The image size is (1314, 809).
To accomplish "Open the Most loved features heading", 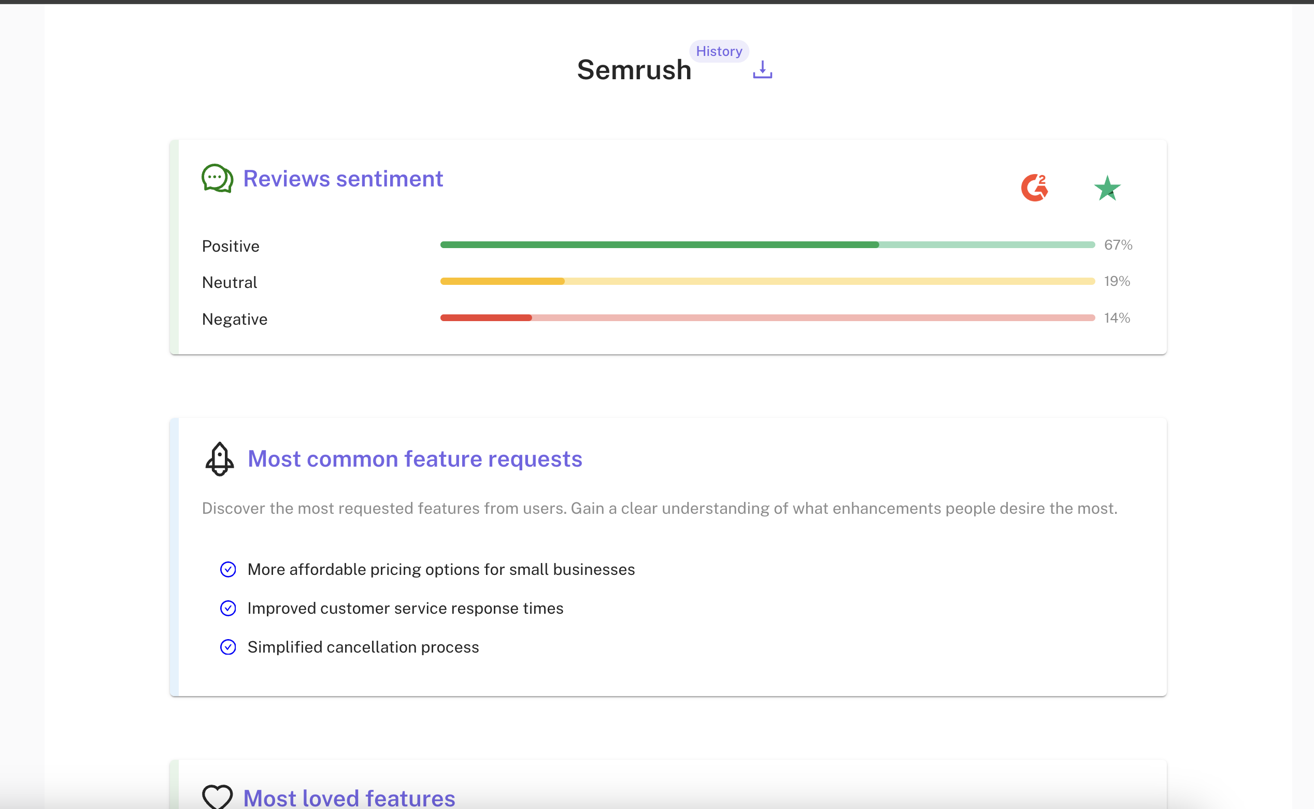I will pos(349,797).
